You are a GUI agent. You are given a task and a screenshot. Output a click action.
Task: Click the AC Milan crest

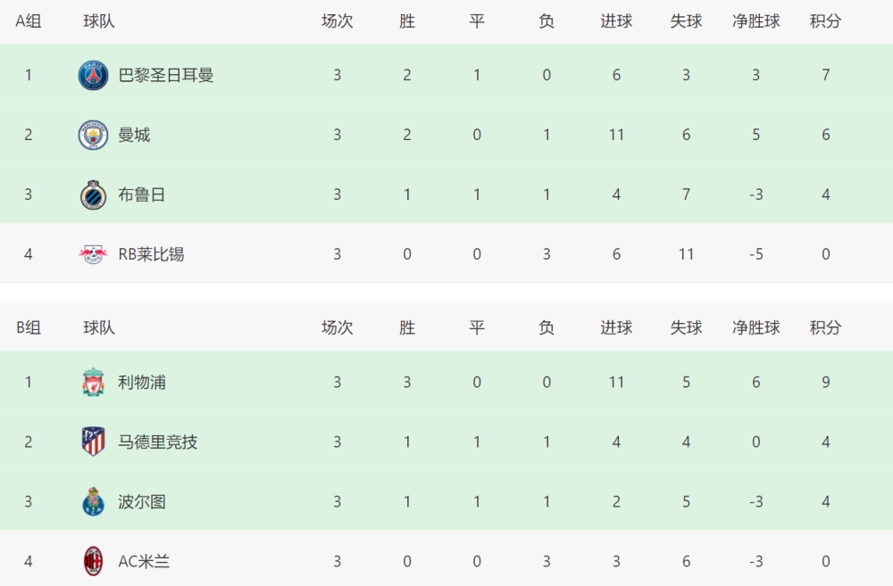click(x=93, y=562)
